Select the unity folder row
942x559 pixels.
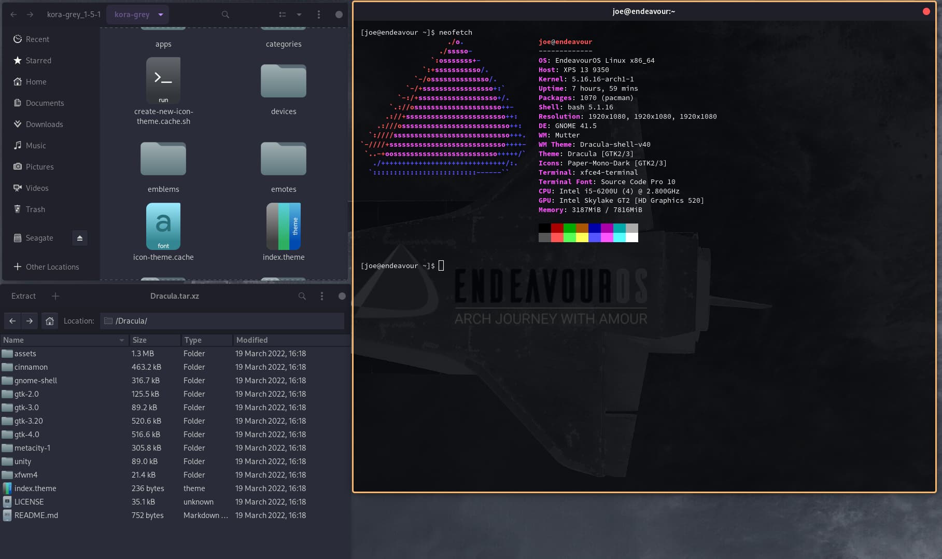click(x=175, y=462)
